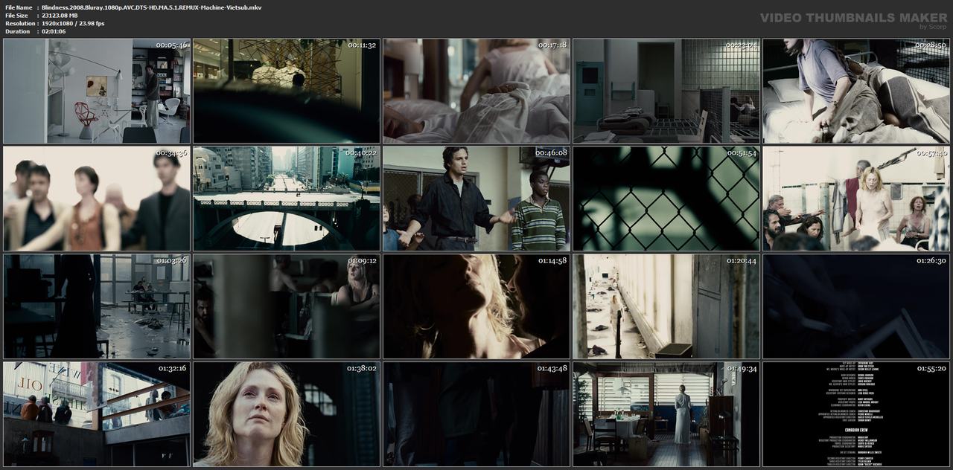Click the file size value 23123.08 MB
This screenshot has height=470, width=953.
tap(60, 16)
